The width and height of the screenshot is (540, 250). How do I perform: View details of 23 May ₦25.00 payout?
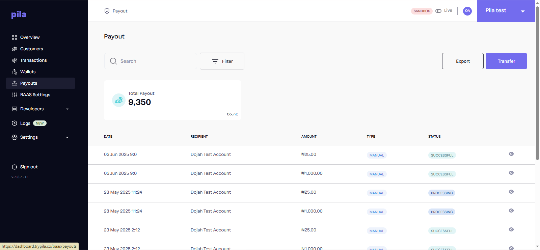click(x=511, y=229)
